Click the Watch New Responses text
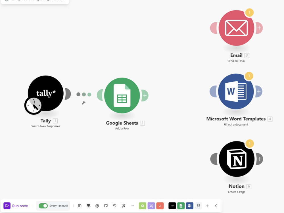 point(46,126)
